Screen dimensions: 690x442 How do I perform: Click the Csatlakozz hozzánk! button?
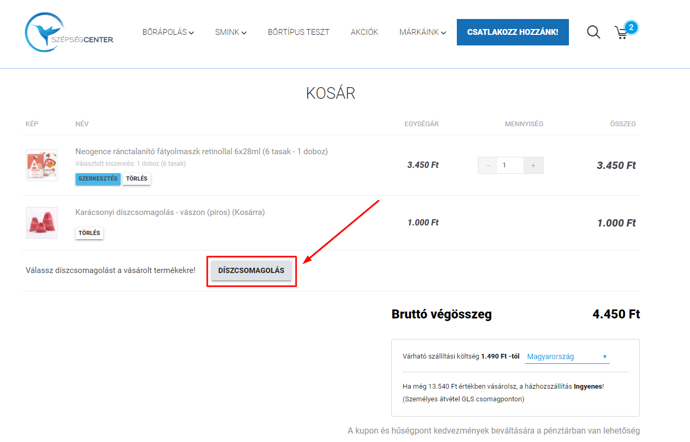[512, 32]
